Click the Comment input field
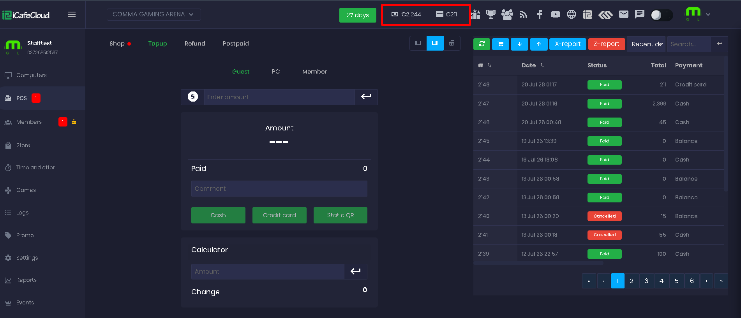Screen dimensions: 741x318 (x=279, y=189)
